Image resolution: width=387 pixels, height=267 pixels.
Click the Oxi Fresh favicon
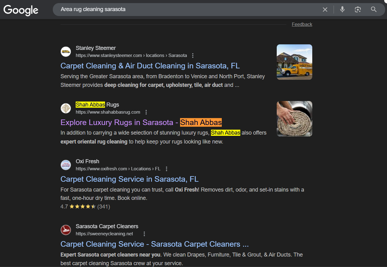pyautogui.click(x=66, y=165)
